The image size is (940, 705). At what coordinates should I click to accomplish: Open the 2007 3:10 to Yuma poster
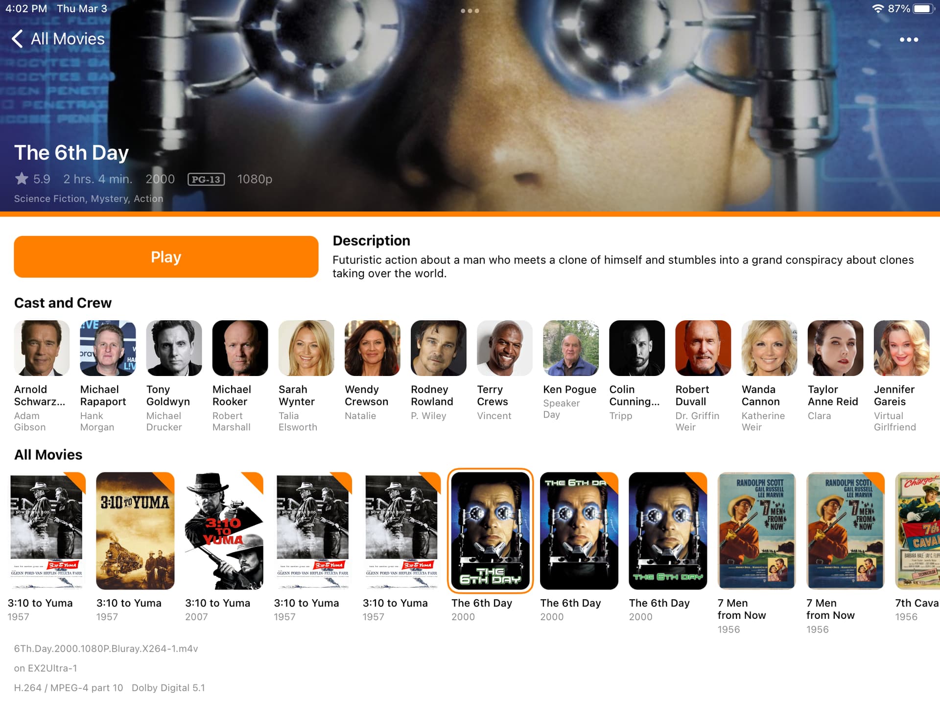click(224, 531)
